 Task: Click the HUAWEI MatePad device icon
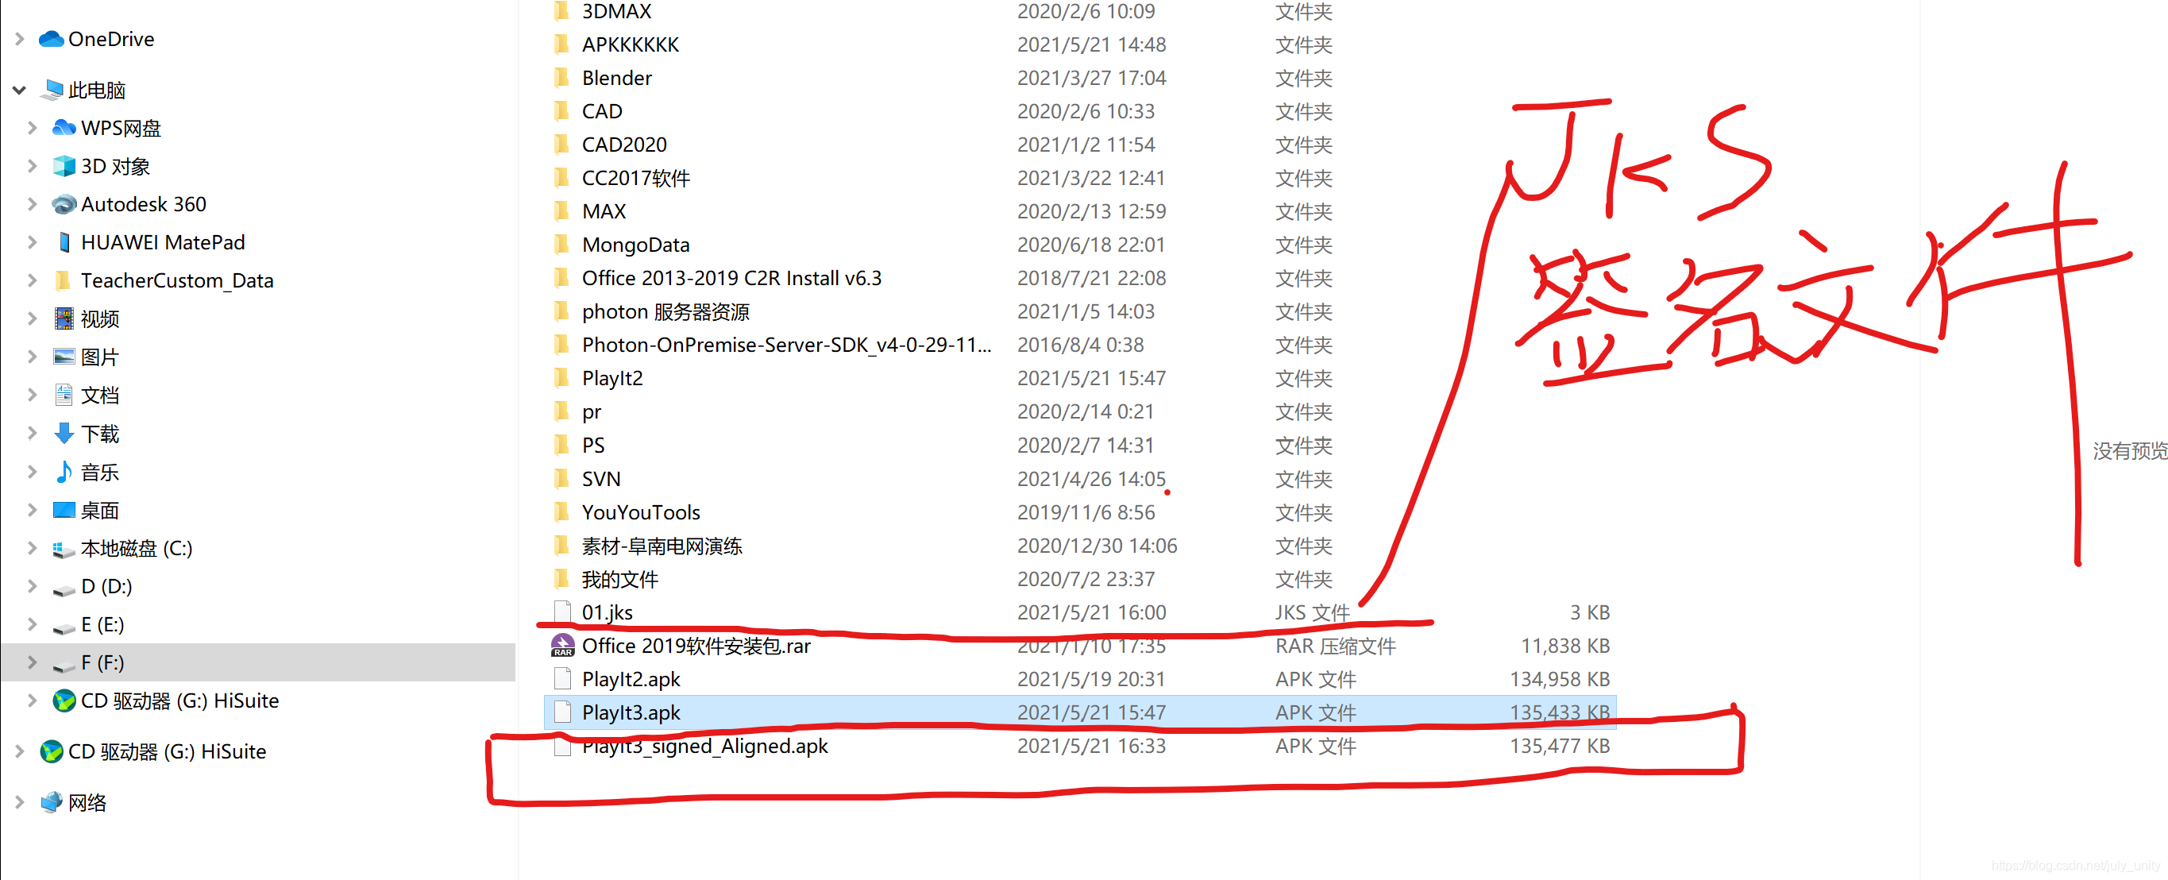pos(64,242)
